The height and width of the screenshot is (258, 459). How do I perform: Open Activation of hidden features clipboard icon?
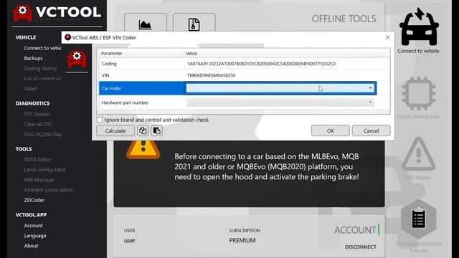point(419,219)
